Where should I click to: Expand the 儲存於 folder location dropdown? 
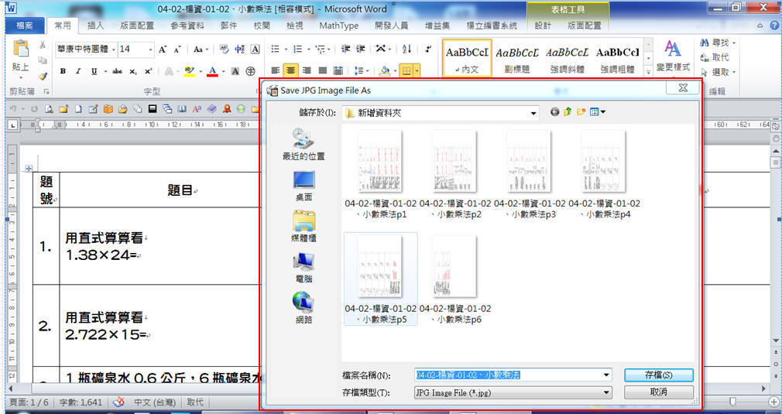point(533,113)
